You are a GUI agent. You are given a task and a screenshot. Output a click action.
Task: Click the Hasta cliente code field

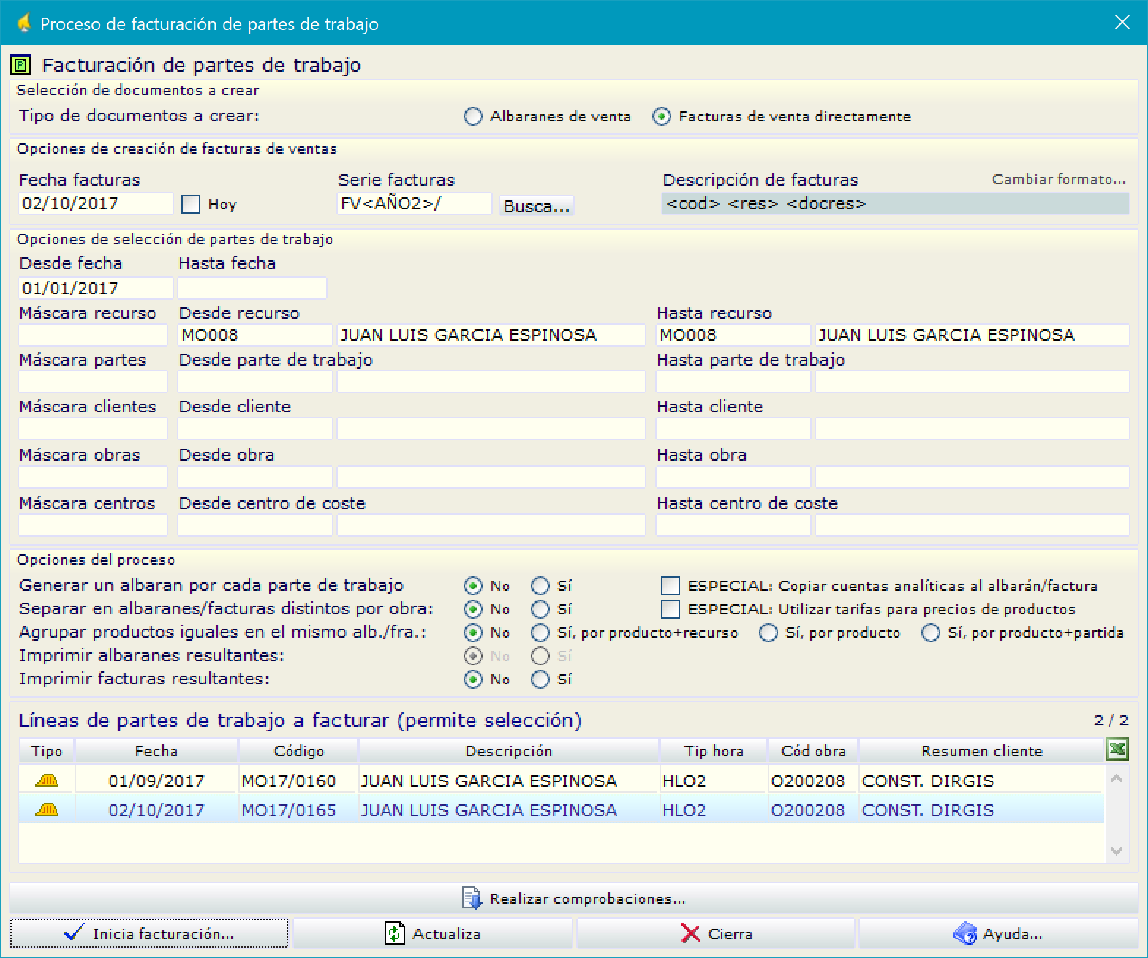pyautogui.click(x=733, y=429)
